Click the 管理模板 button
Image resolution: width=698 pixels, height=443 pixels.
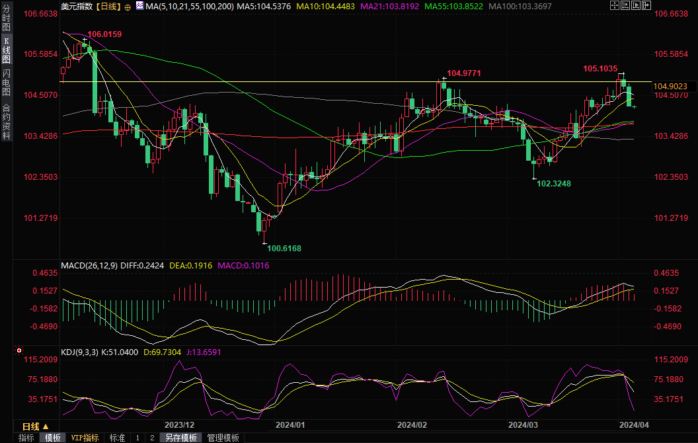pos(223,438)
